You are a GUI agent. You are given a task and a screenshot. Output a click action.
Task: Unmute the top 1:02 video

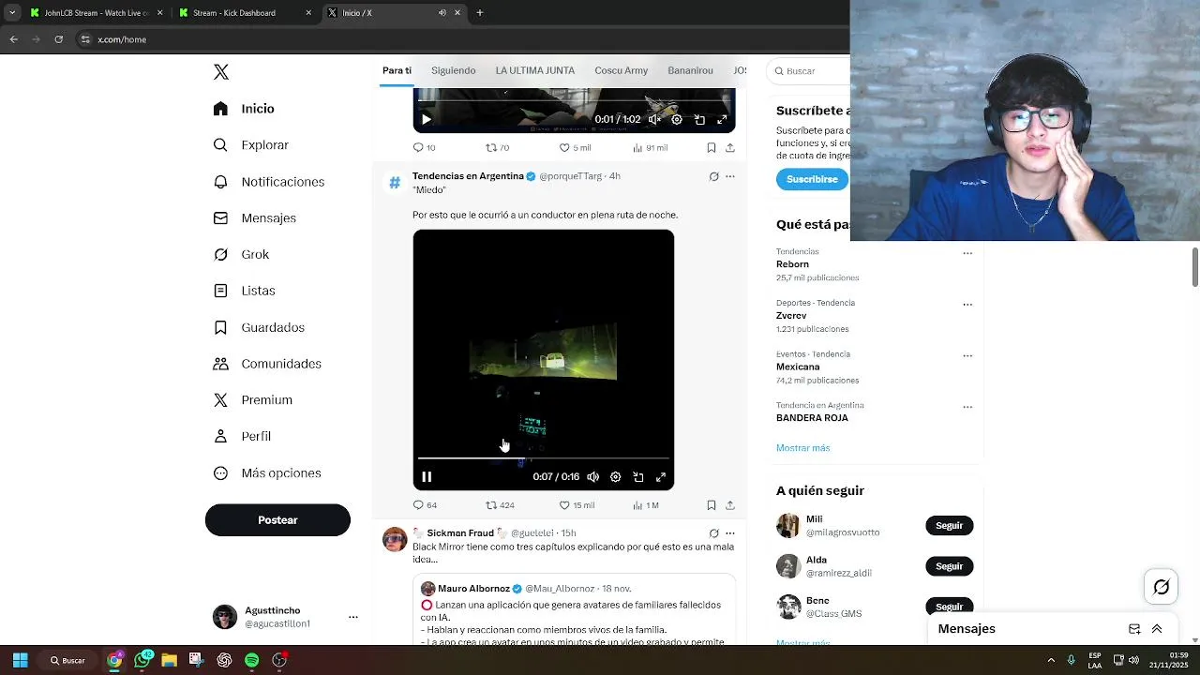point(654,120)
